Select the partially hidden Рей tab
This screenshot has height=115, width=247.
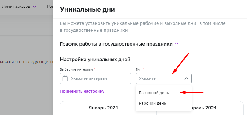pos(50,7)
